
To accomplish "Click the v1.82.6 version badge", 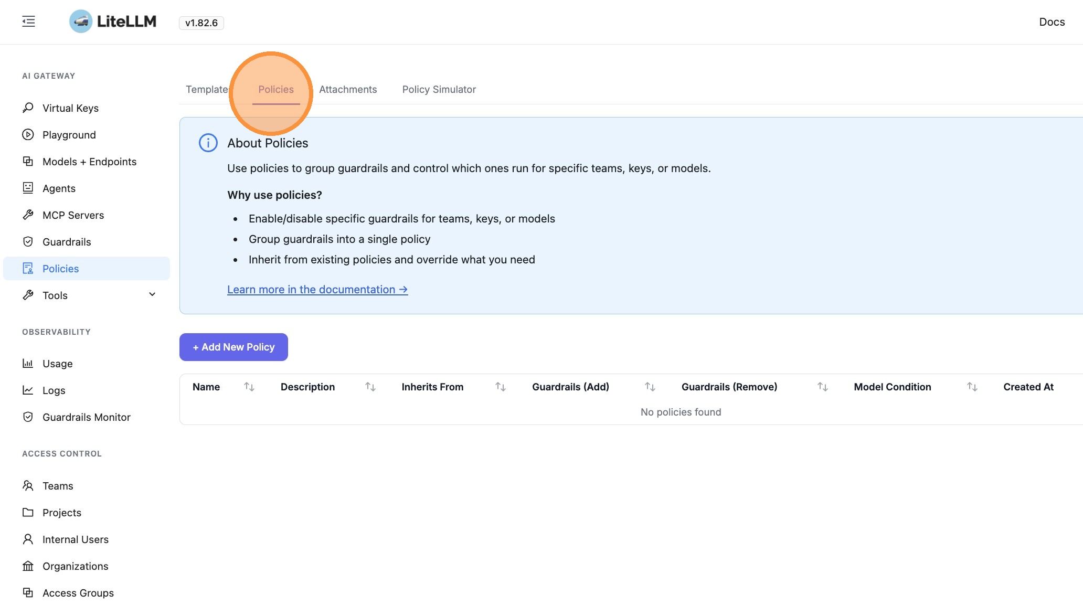I will click(201, 23).
